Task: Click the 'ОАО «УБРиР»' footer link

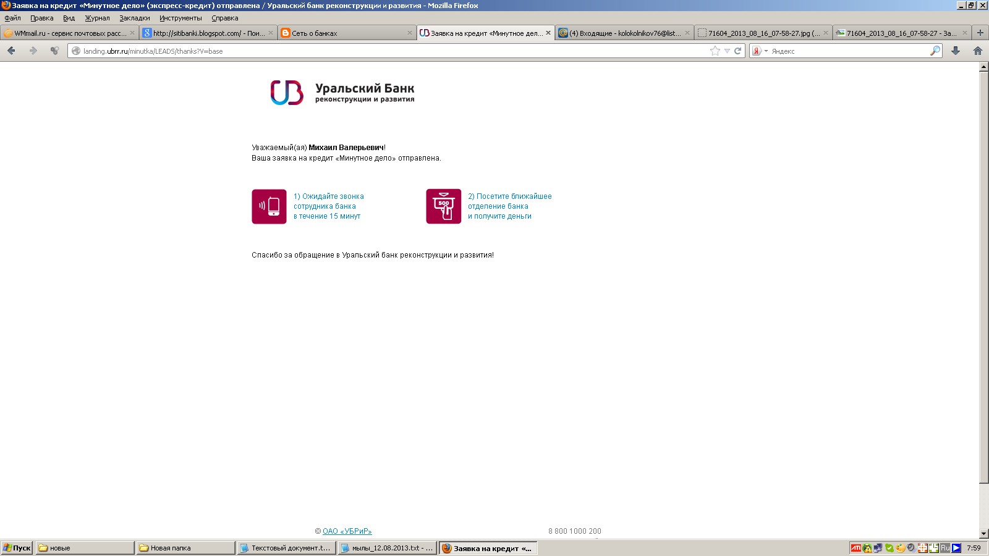Action: [x=347, y=531]
